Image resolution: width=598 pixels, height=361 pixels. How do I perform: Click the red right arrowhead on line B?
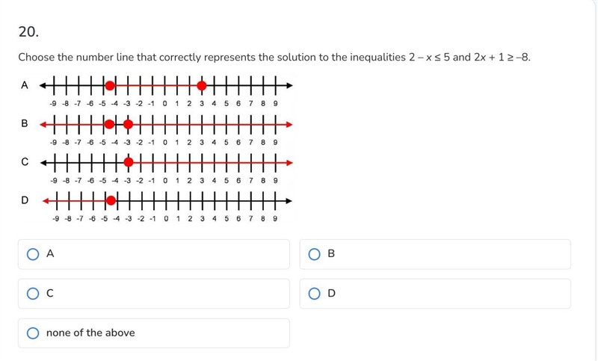tap(289, 124)
